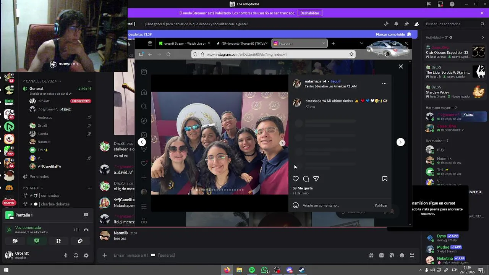
Task: Dismiss the purple Streamer mode banner
Action: (482, 13)
